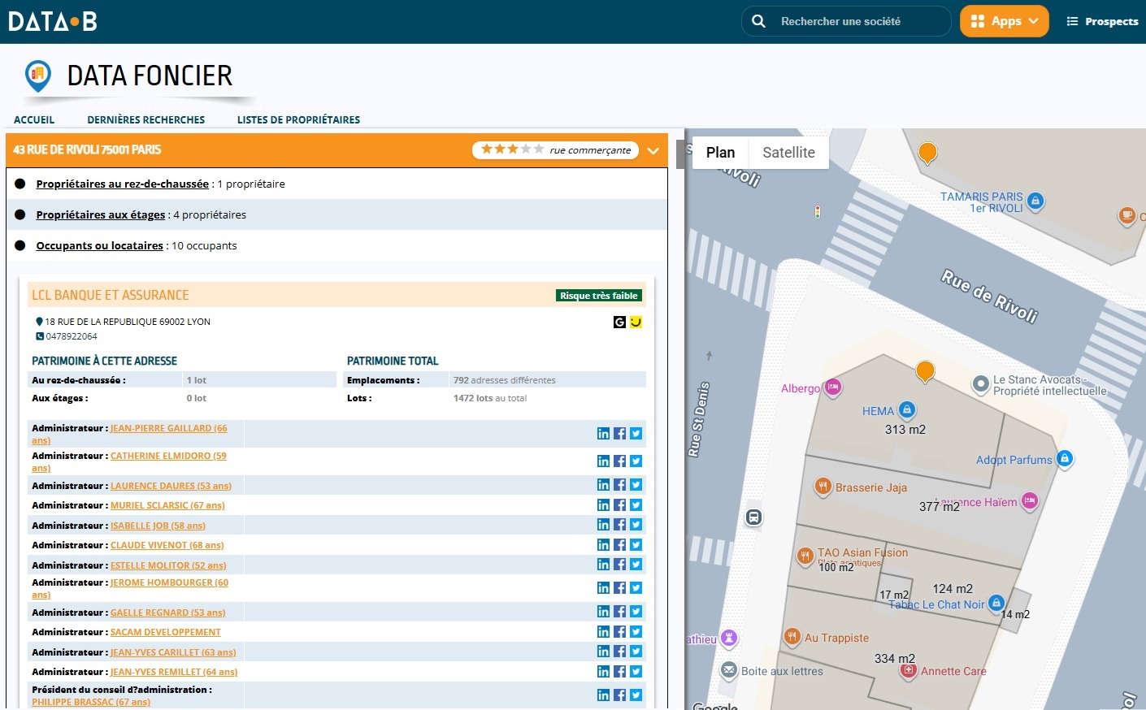Open the SACAM DEVELOPPEMENT link
This screenshot has height=710, width=1146.
pyautogui.click(x=166, y=632)
